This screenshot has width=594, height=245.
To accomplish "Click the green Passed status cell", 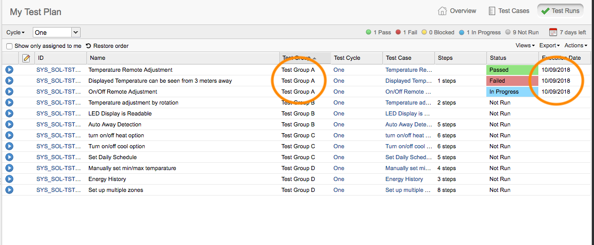I will click(x=512, y=70).
